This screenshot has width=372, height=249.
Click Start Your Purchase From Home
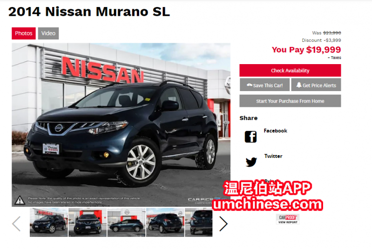pos(290,101)
